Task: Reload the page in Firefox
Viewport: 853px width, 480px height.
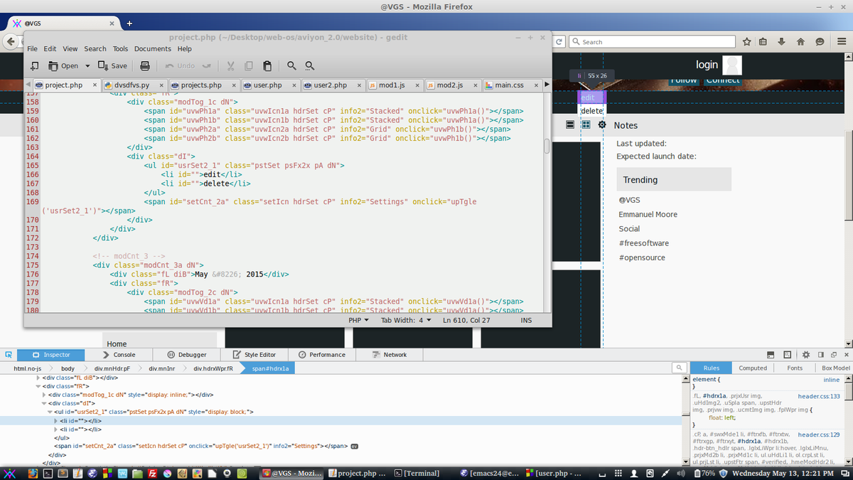Action: pyautogui.click(x=559, y=42)
